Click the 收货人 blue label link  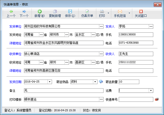[x=110, y=54]
